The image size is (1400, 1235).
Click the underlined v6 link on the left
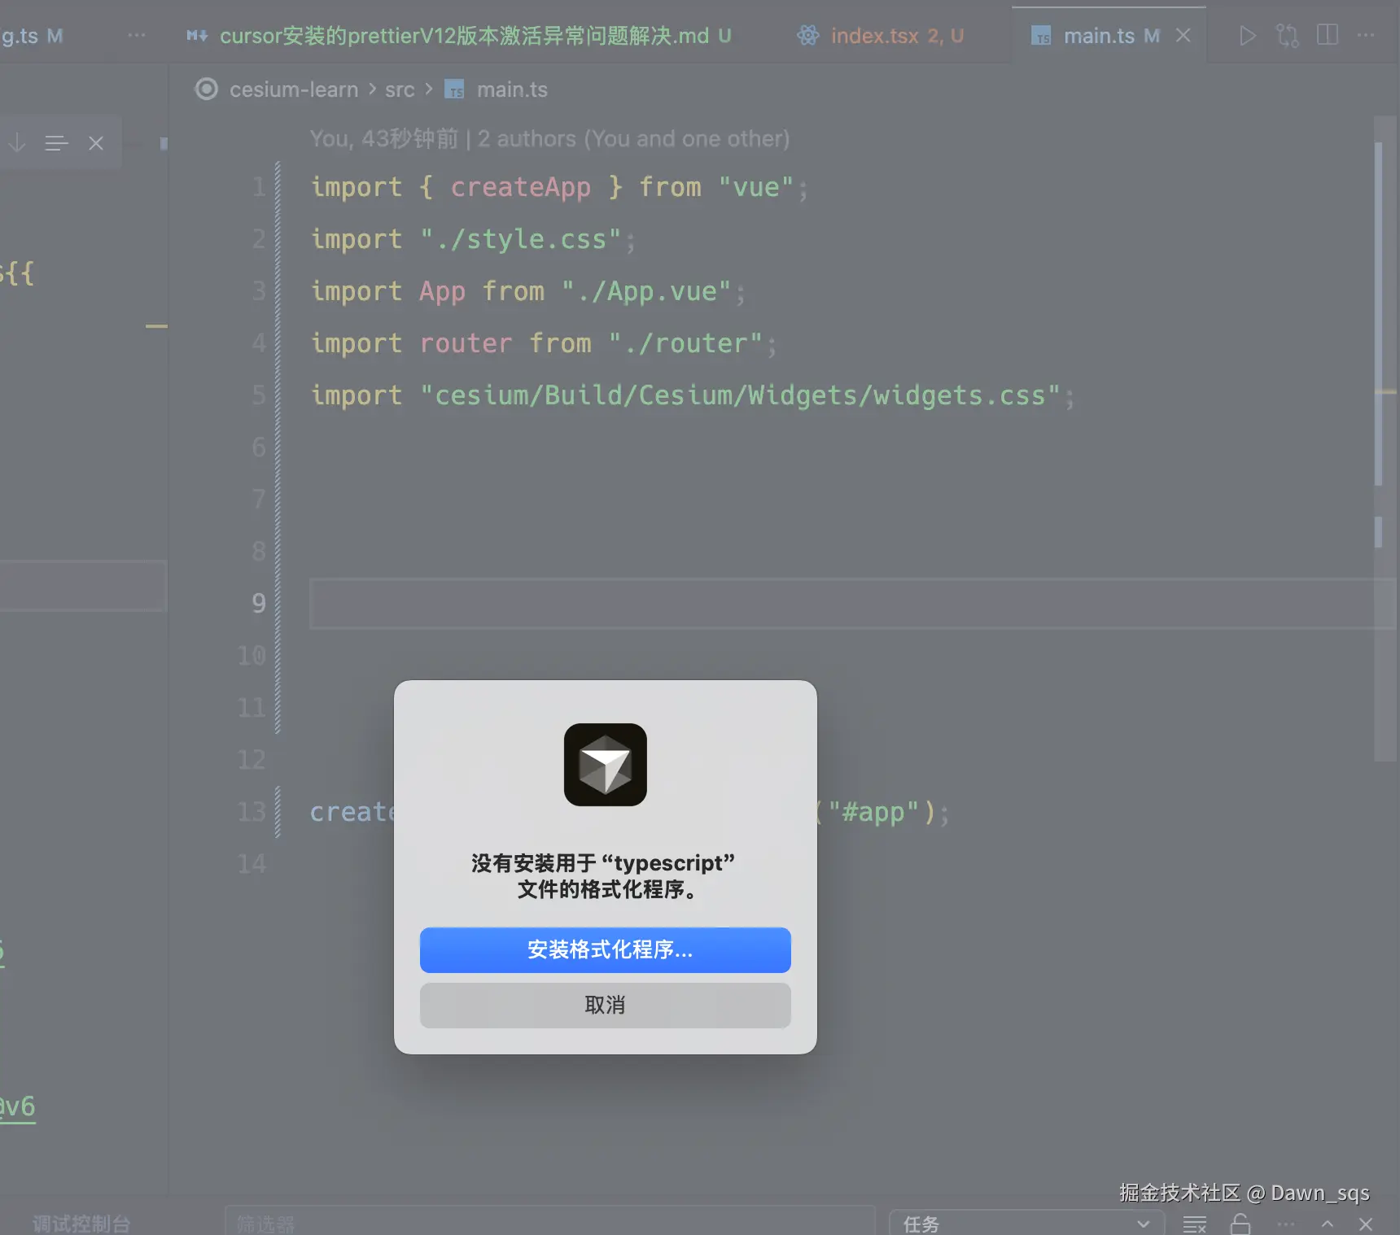pyautogui.click(x=18, y=1106)
